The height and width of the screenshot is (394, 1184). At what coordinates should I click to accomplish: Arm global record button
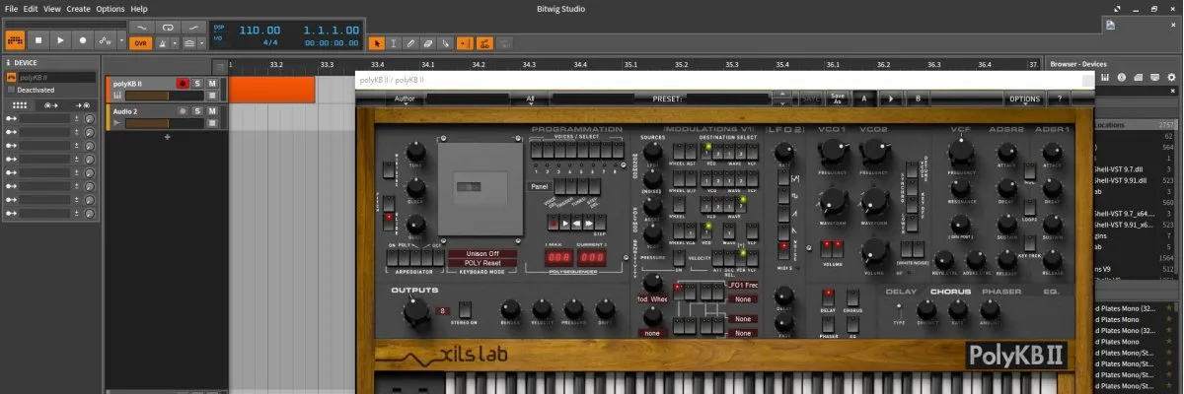(x=82, y=40)
